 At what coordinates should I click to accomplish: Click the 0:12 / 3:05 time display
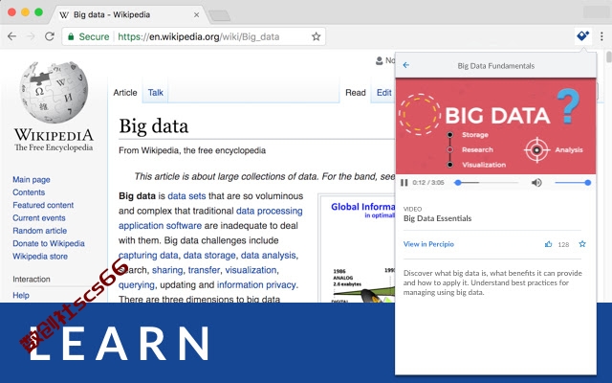(428, 183)
